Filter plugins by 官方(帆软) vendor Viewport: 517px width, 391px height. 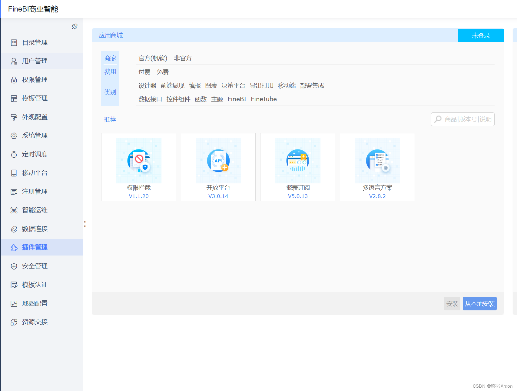point(153,58)
